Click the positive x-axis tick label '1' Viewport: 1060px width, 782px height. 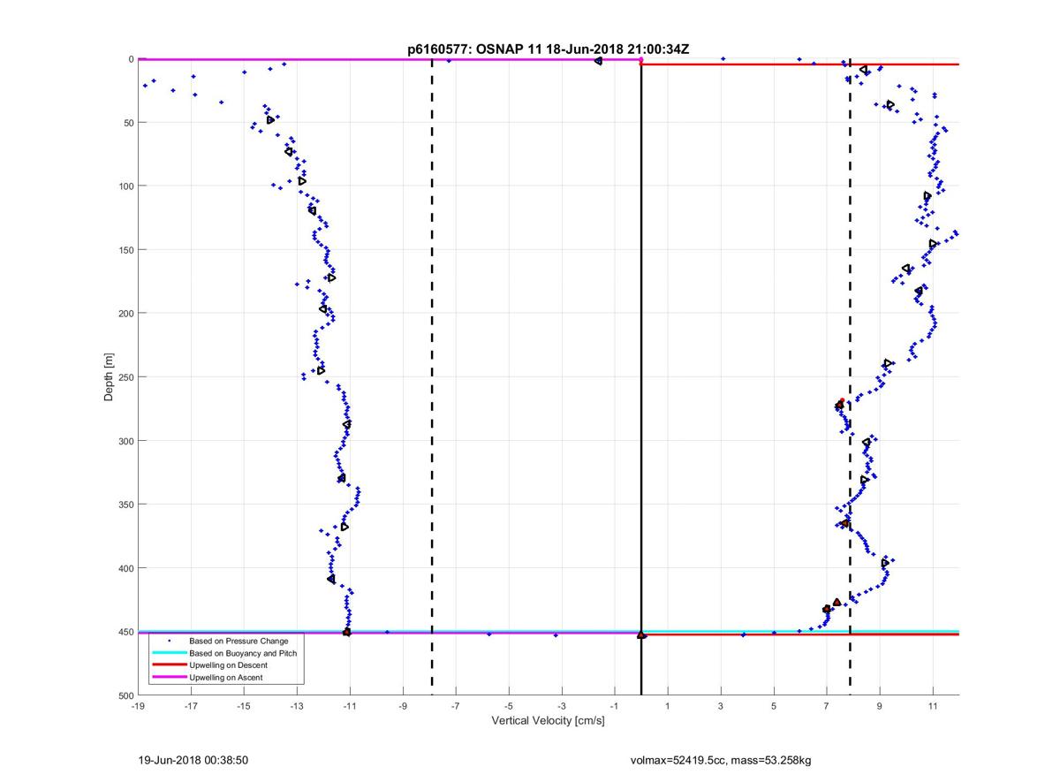pos(668,706)
